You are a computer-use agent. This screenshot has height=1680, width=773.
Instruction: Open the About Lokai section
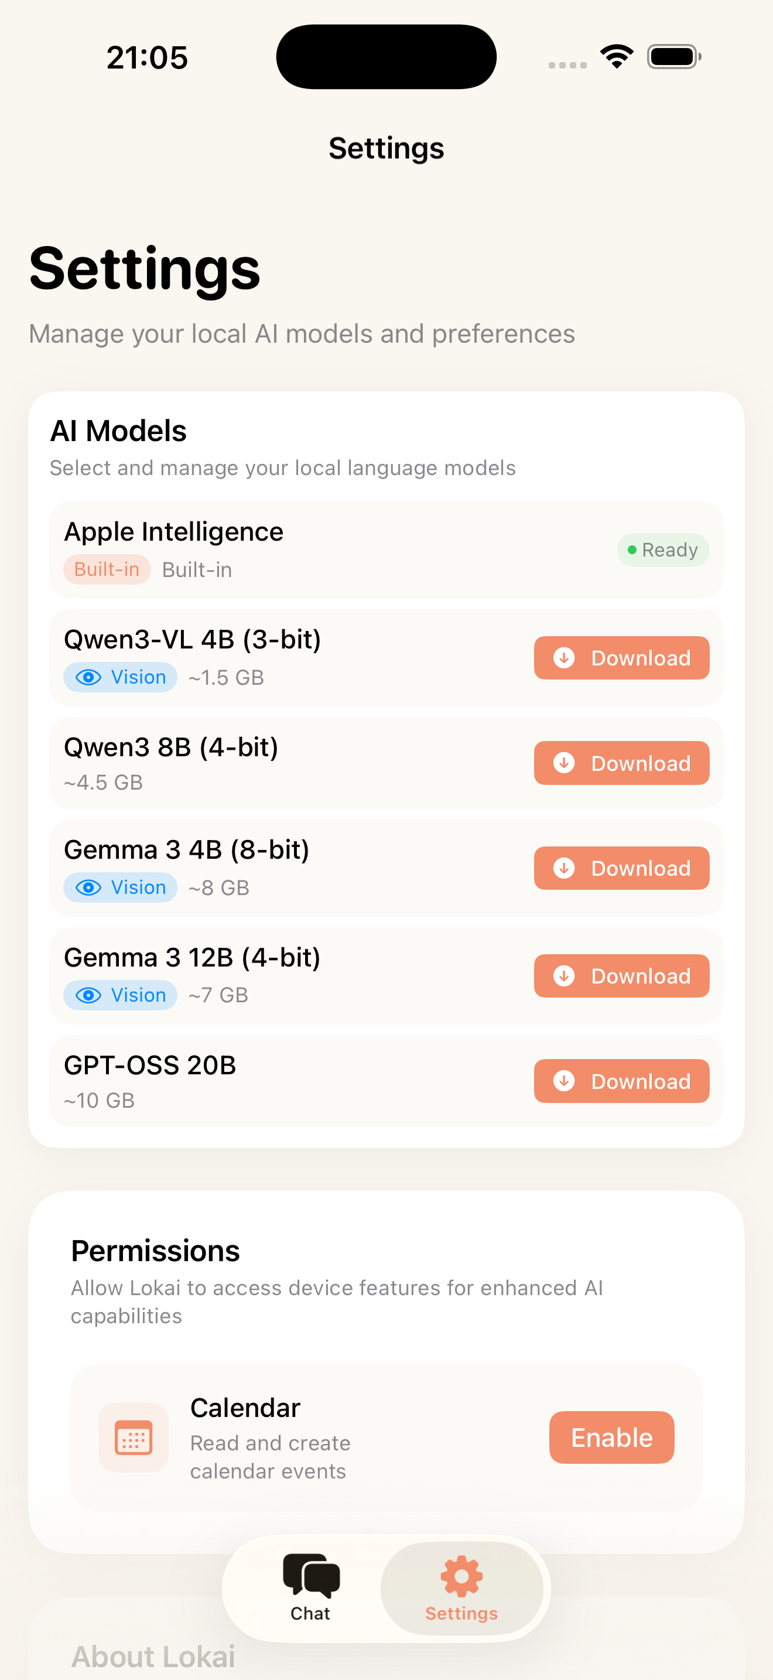[154, 1656]
